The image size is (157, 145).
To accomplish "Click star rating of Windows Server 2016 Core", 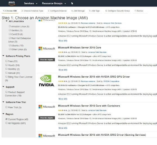I will click(63, 52).
